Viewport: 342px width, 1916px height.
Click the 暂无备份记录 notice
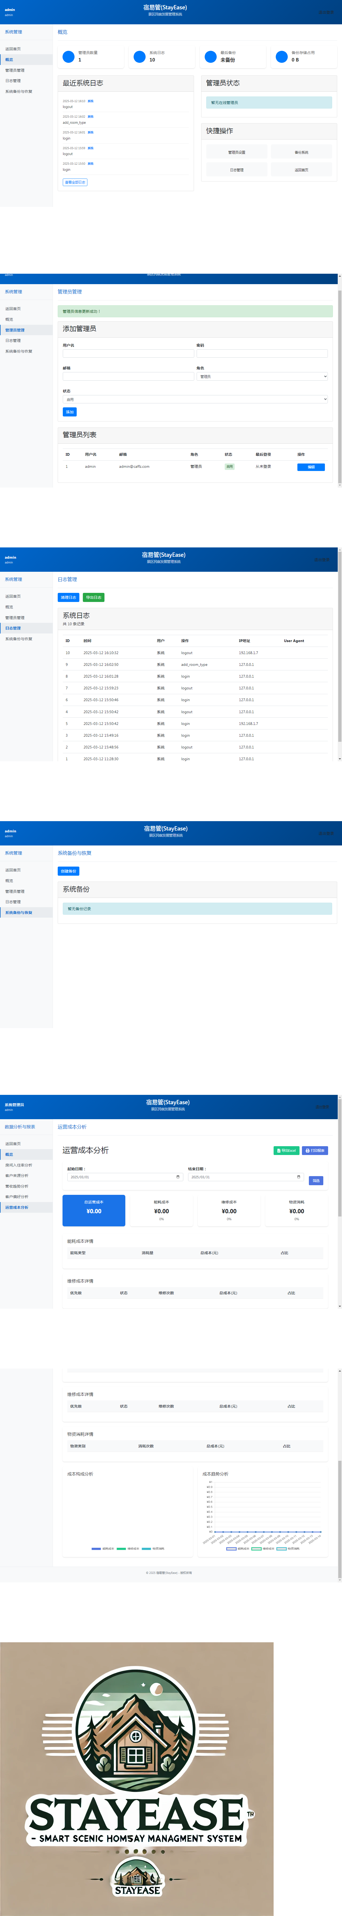coord(197,909)
